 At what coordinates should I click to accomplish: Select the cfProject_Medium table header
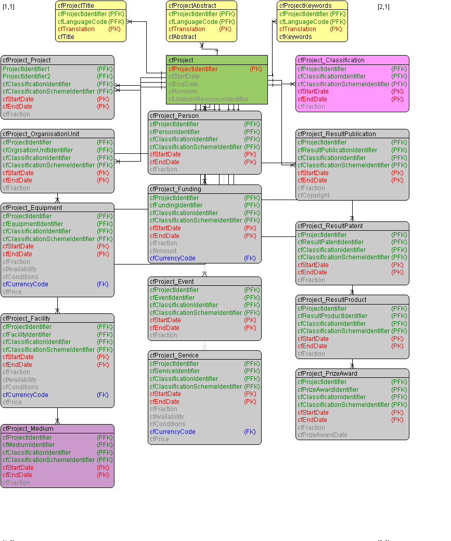(x=28, y=429)
